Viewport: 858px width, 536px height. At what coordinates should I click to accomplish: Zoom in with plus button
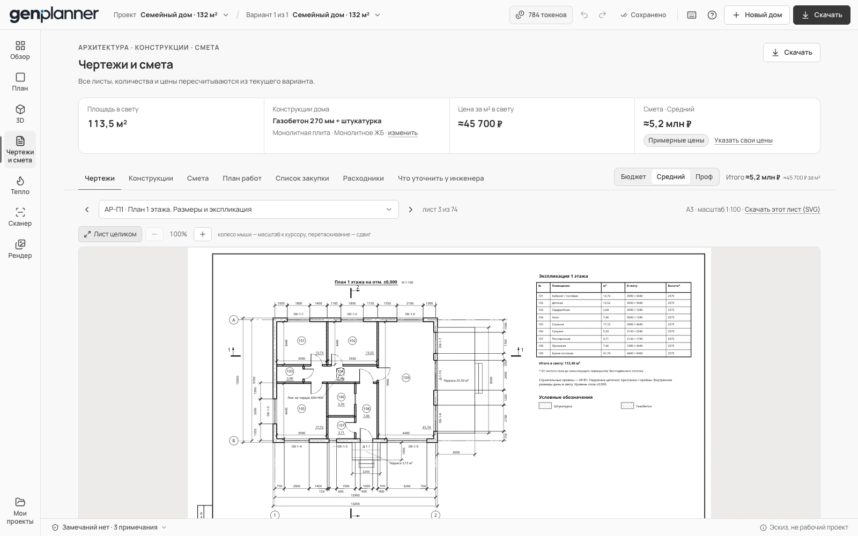[202, 234]
